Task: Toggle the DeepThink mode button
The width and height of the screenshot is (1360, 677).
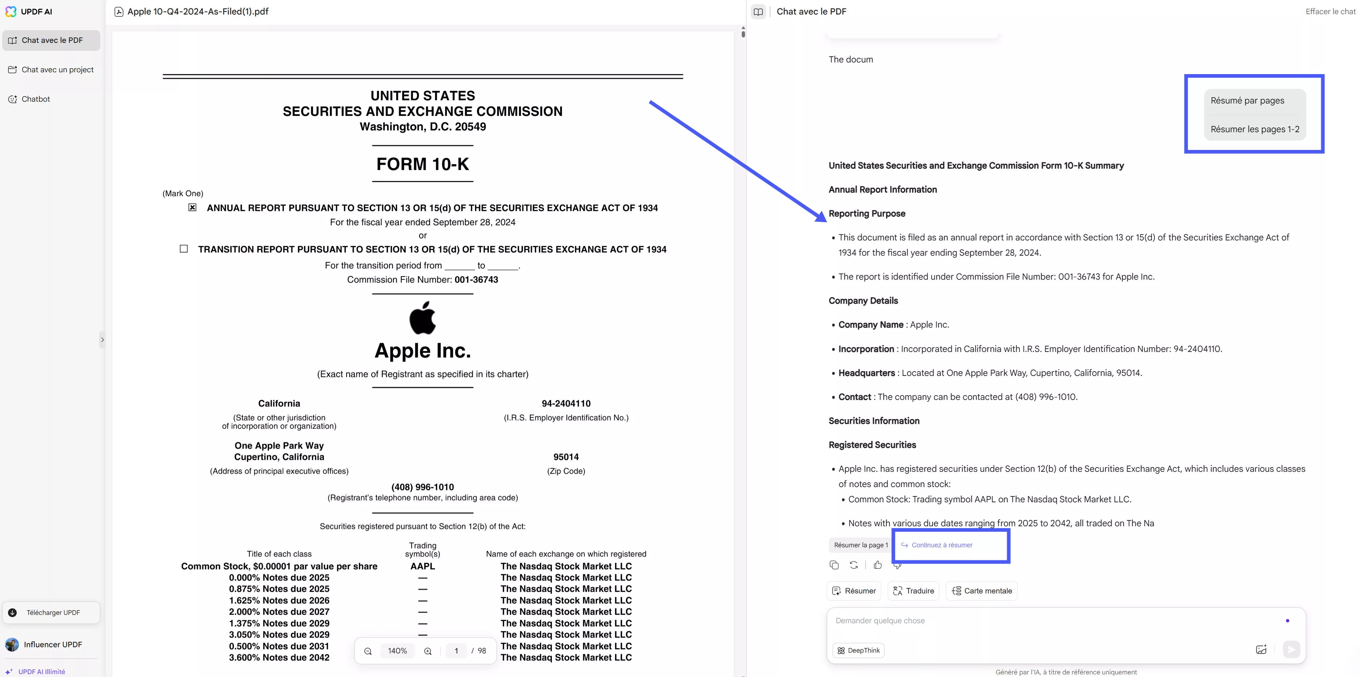Action: click(858, 650)
